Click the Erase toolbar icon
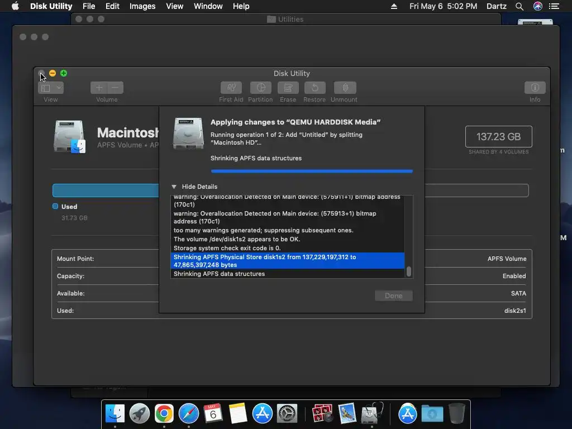The height and width of the screenshot is (429, 572). (288, 88)
